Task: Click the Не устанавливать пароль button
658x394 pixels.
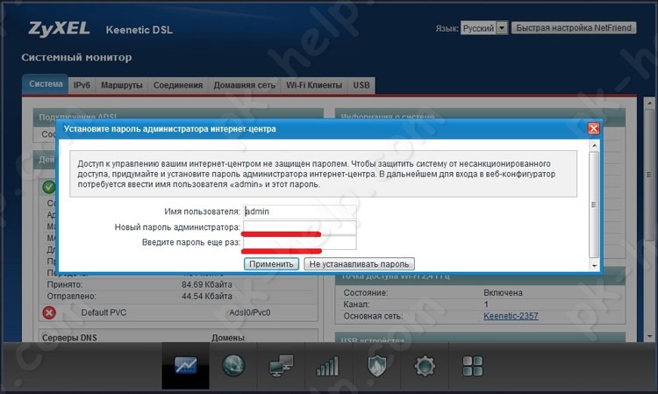Action: pos(359,264)
